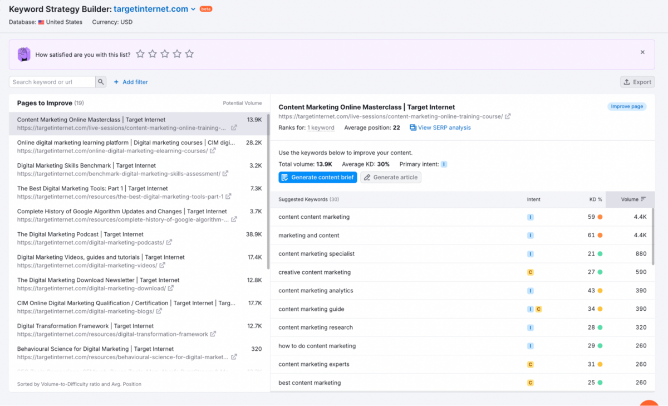Image resolution: width=668 pixels, height=406 pixels.
Task: Open external link for digital-marketing-videos URL
Action: [x=163, y=266]
